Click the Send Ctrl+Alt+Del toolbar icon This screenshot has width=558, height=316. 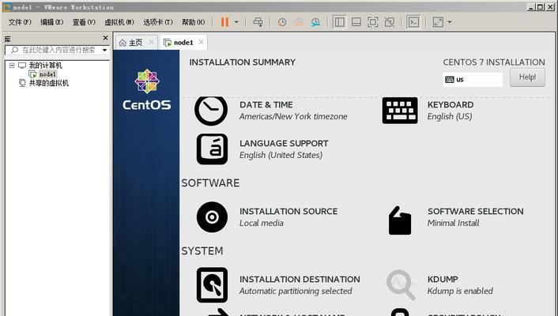(258, 22)
